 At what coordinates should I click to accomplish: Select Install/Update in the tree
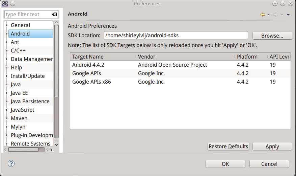(x=28, y=76)
